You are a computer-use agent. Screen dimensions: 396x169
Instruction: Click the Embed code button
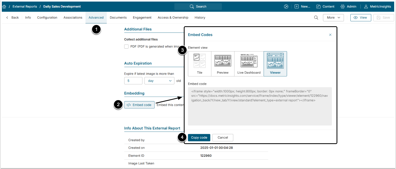[x=139, y=105]
